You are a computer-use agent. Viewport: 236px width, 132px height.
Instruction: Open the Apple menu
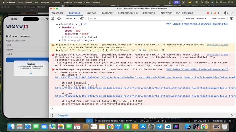[x=4, y=3]
